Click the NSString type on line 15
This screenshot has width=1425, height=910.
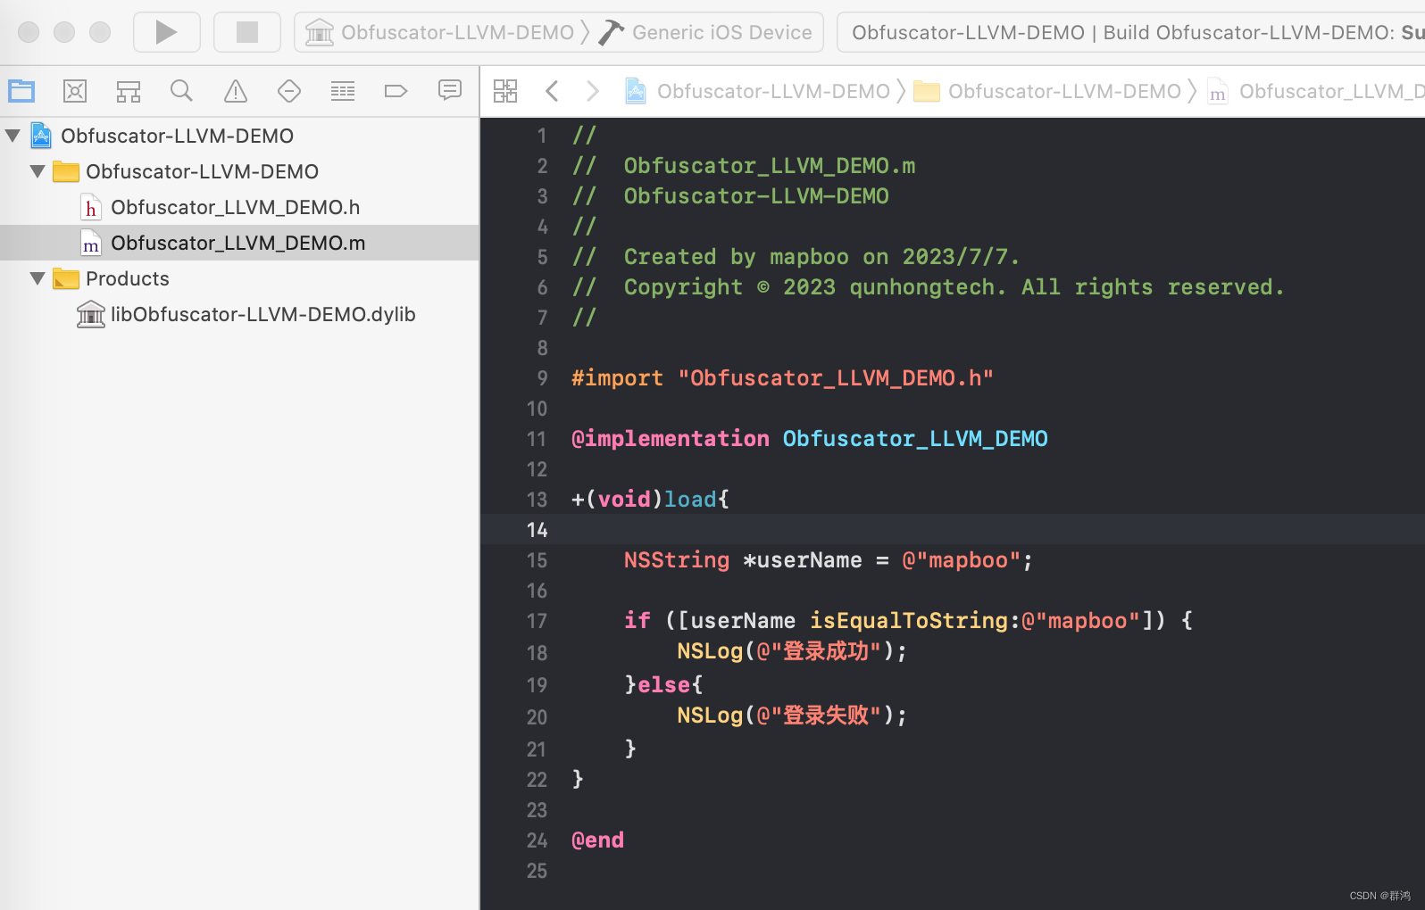tap(677, 560)
